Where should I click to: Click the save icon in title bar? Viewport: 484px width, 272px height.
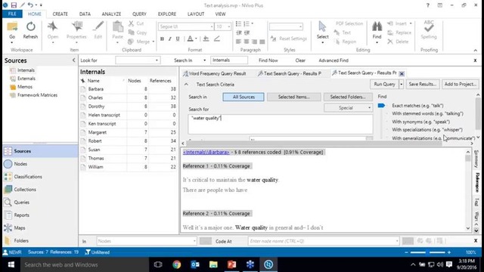pyautogui.click(x=14, y=5)
